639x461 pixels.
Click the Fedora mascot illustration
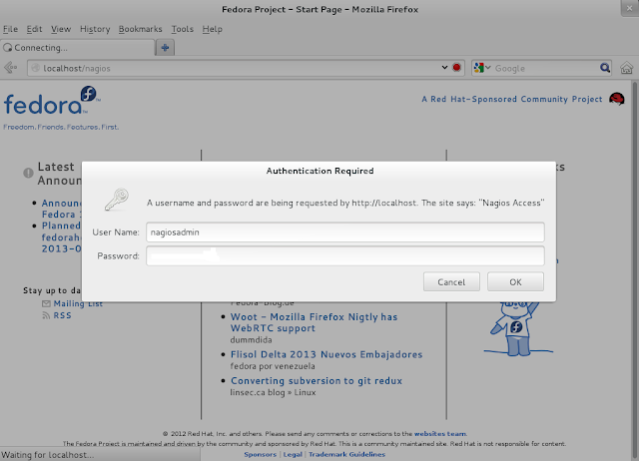[x=518, y=328]
